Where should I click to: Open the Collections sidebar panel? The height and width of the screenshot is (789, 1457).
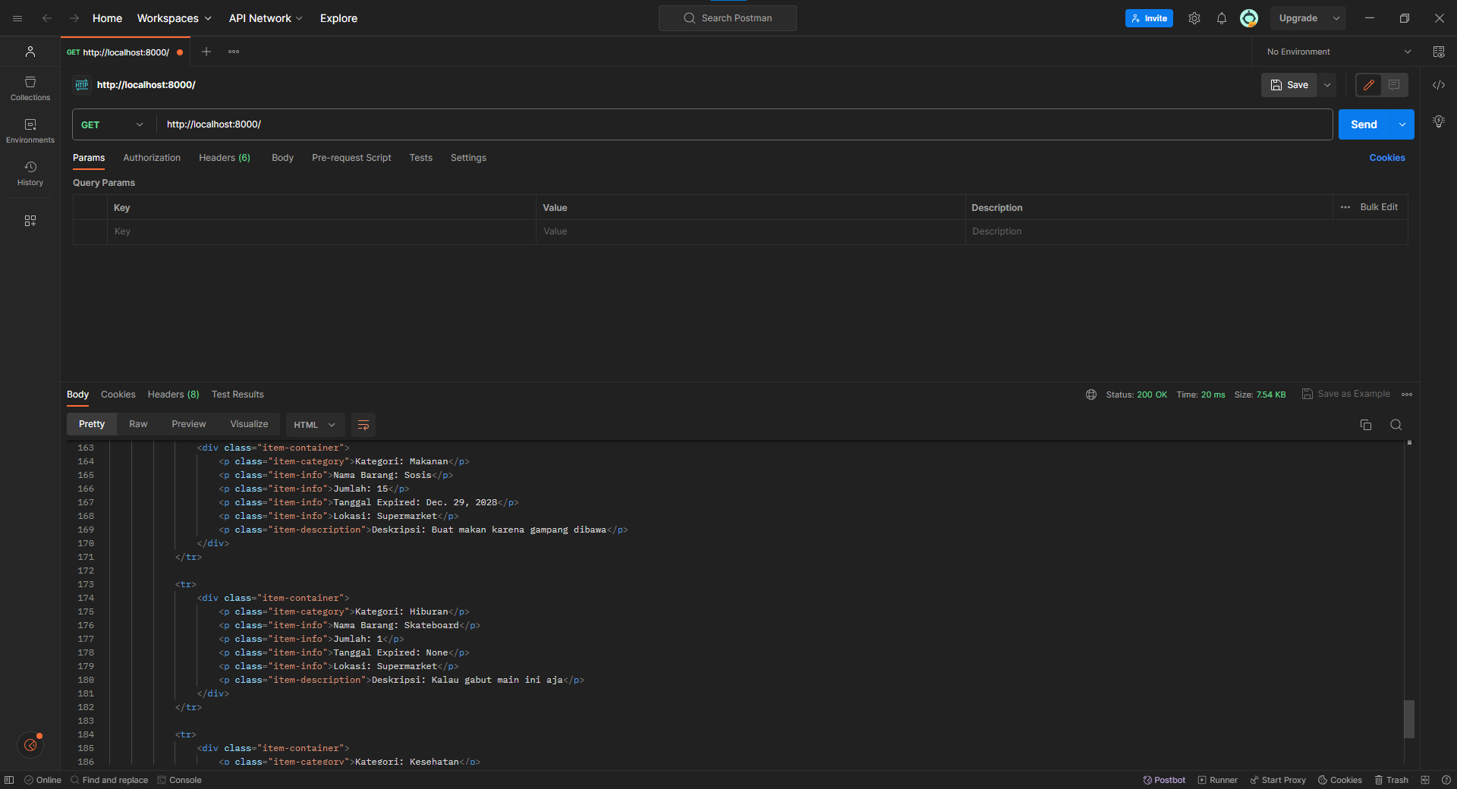coord(30,89)
